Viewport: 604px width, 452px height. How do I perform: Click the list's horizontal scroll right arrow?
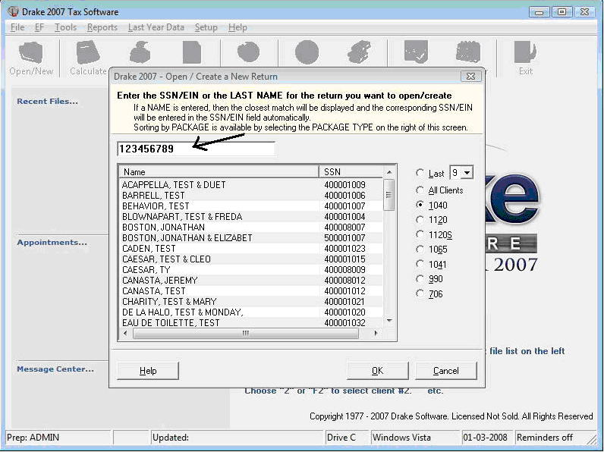[376, 334]
